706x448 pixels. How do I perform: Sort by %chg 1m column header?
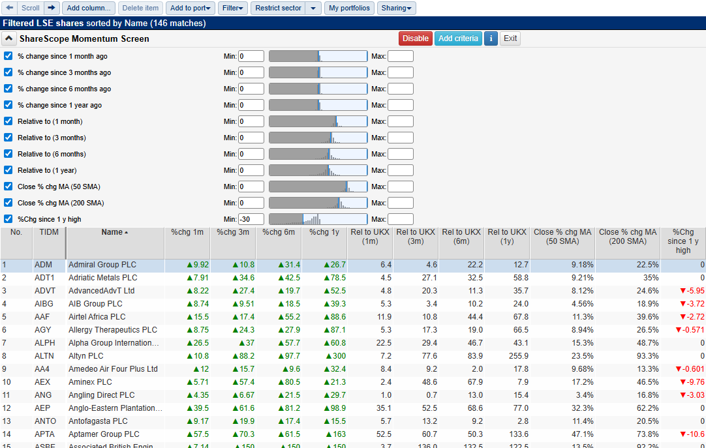pos(187,243)
